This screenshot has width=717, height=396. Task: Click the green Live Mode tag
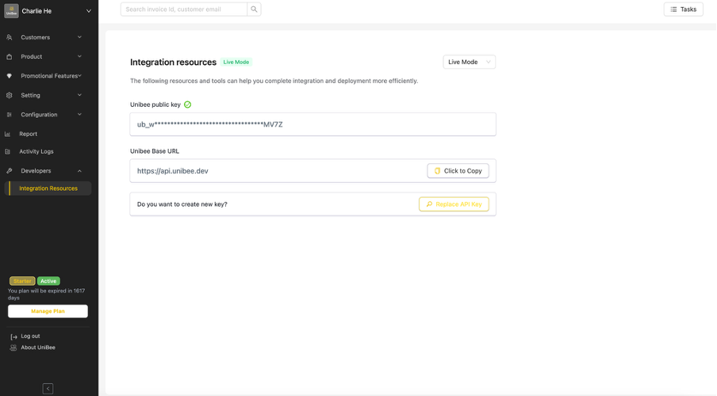(236, 62)
